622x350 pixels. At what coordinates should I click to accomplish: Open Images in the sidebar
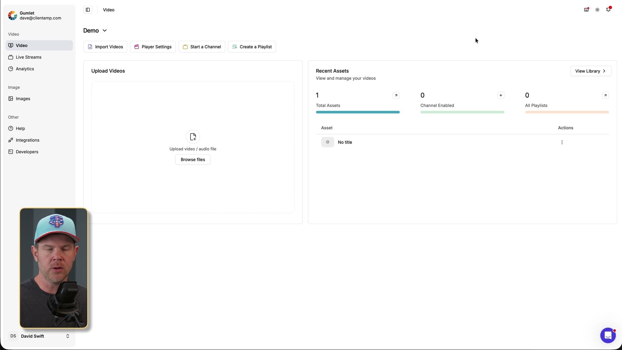tap(39, 99)
